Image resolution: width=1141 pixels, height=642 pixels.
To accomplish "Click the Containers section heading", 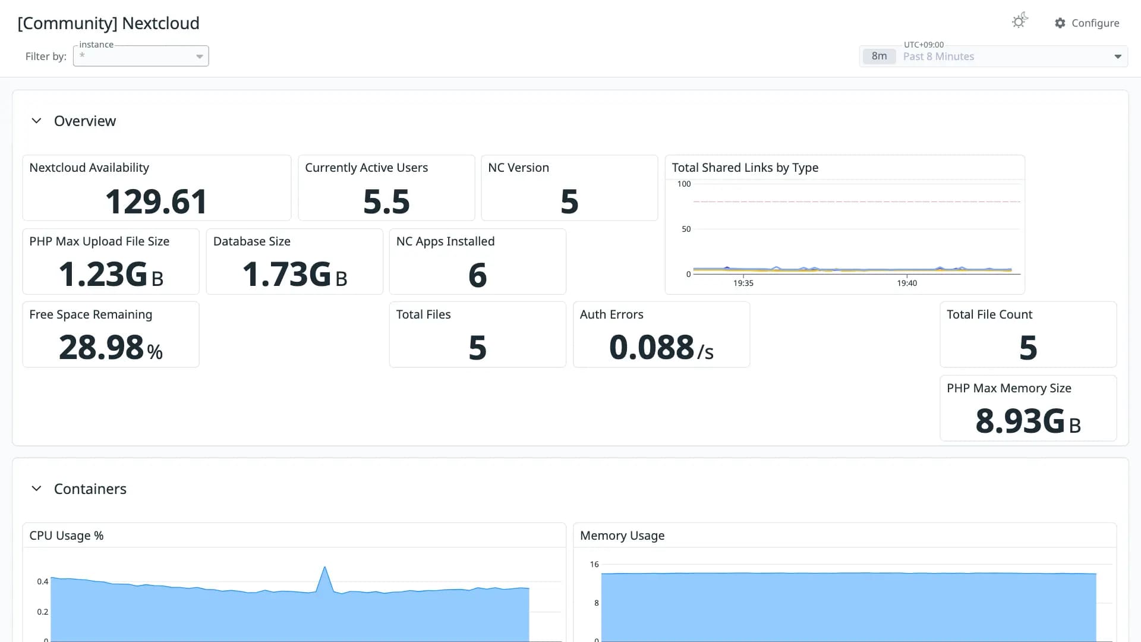I will tap(90, 489).
